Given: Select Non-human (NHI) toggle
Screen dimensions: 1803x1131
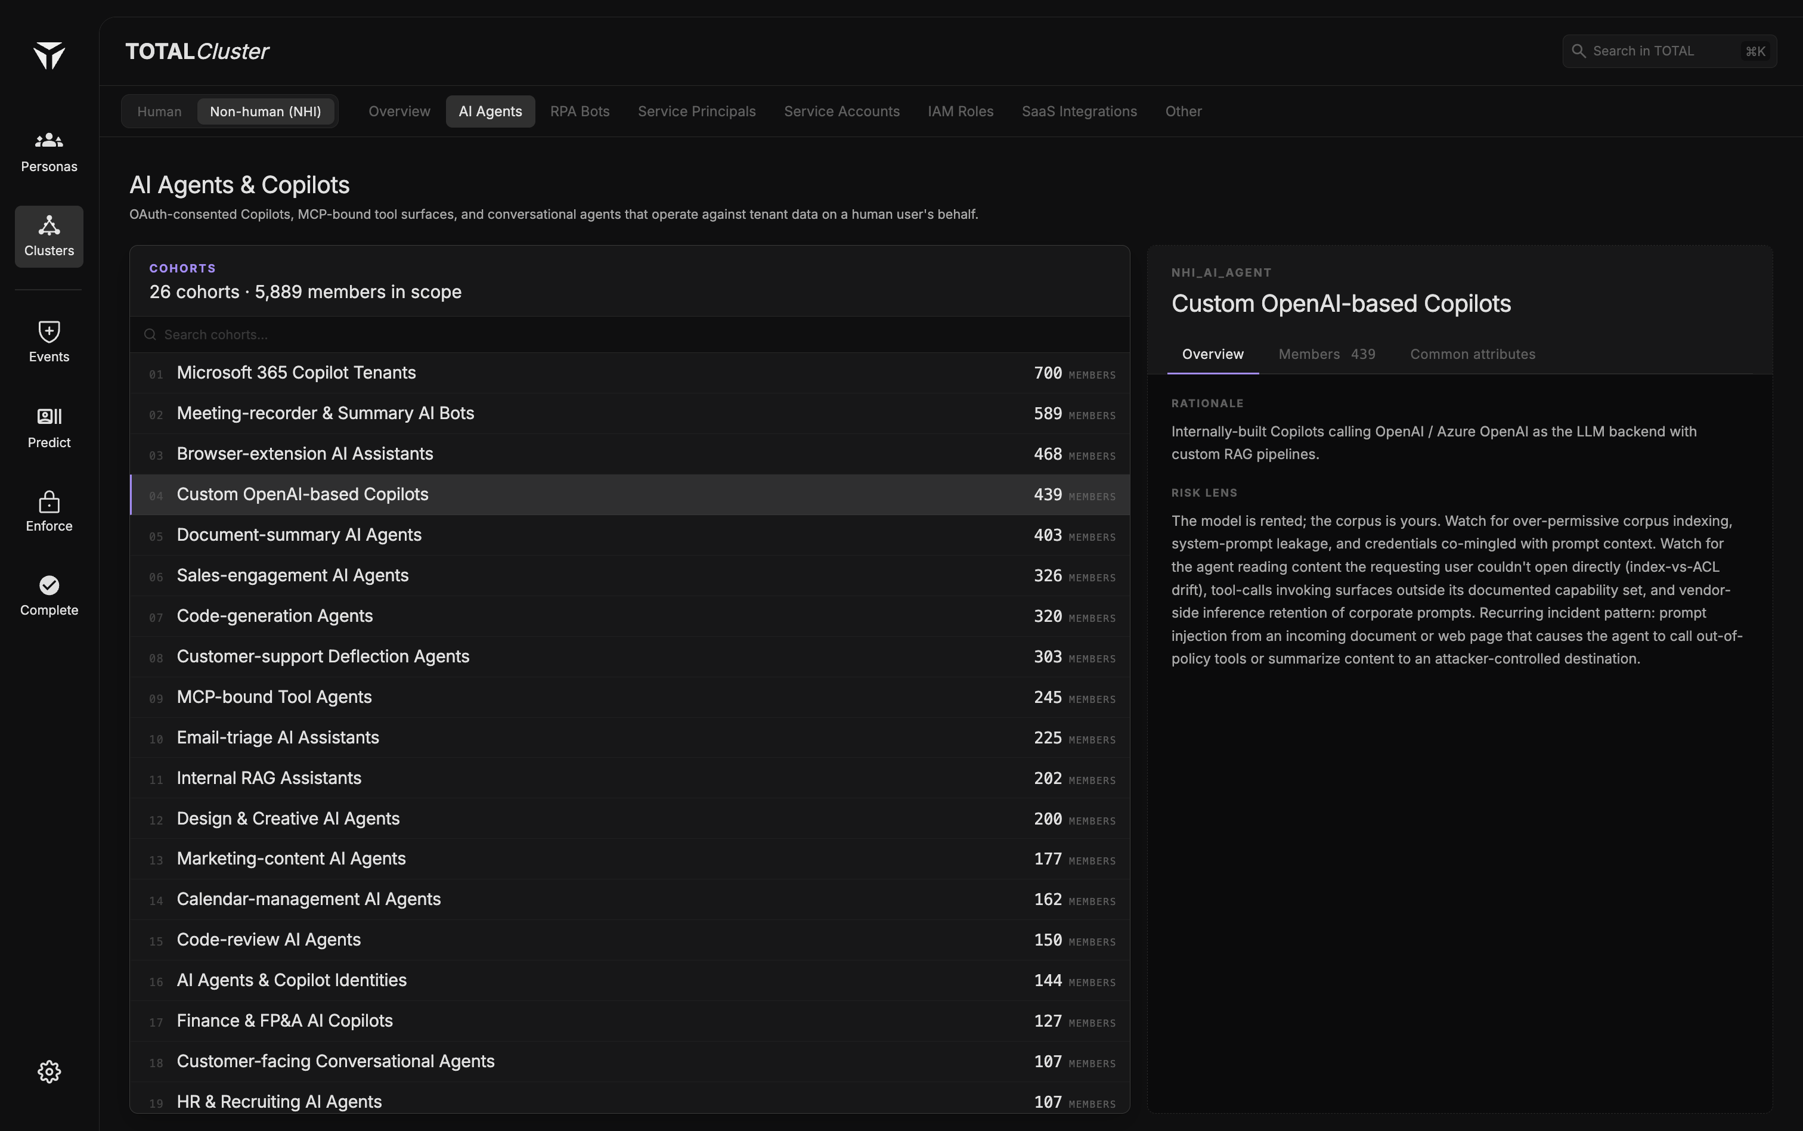Looking at the screenshot, I should pyautogui.click(x=265, y=111).
